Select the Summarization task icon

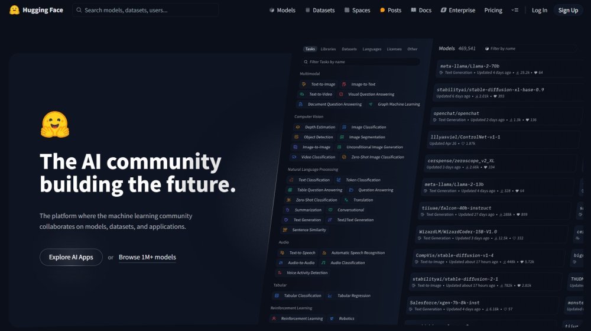click(x=288, y=210)
